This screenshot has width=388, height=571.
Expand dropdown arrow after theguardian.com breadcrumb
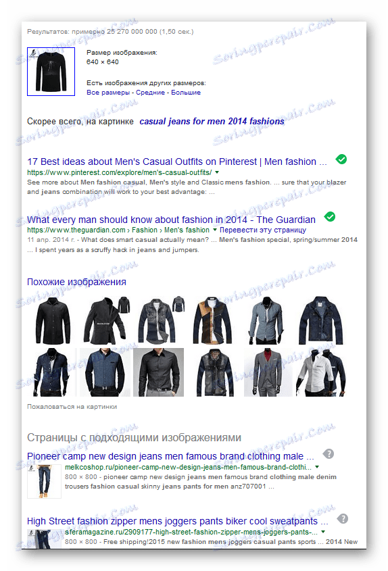tap(215, 230)
